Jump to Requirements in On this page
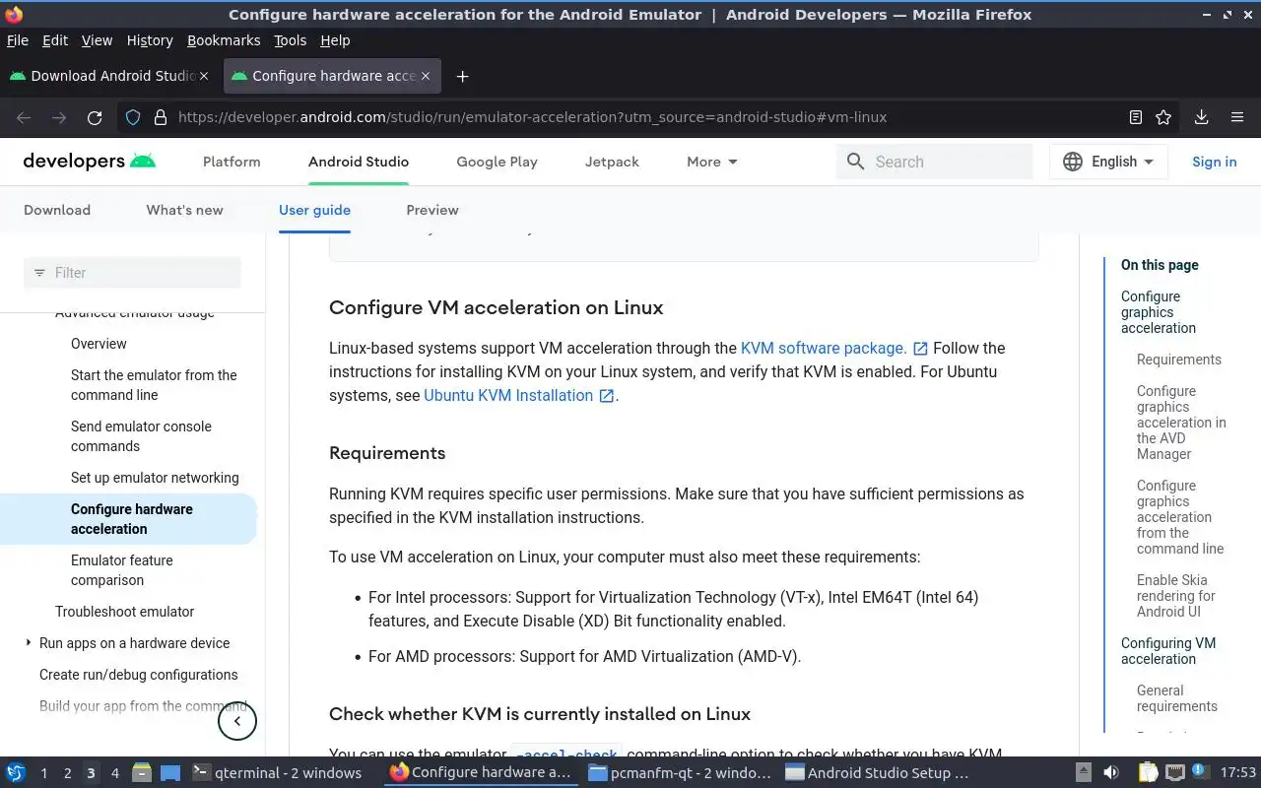Screen dimensions: 1261x788 (x=1179, y=360)
